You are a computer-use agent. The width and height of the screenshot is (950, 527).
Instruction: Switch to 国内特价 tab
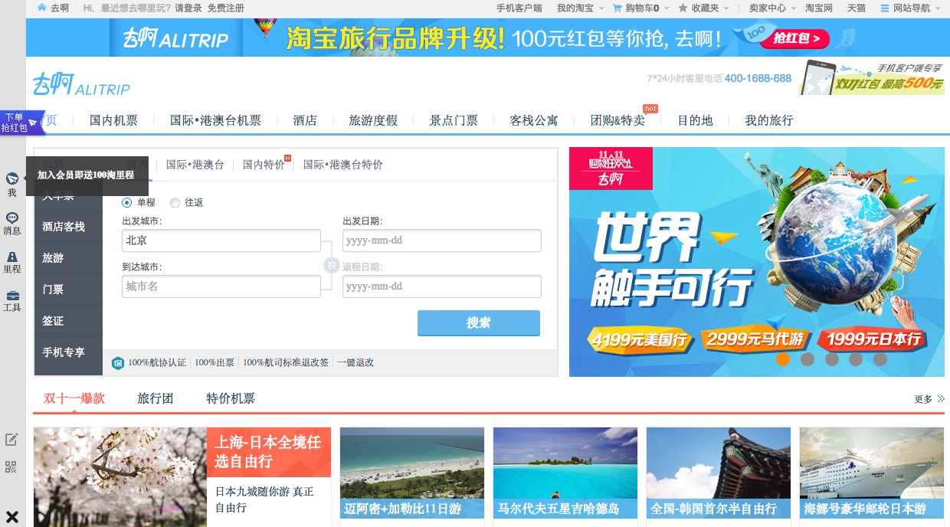click(x=264, y=165)
